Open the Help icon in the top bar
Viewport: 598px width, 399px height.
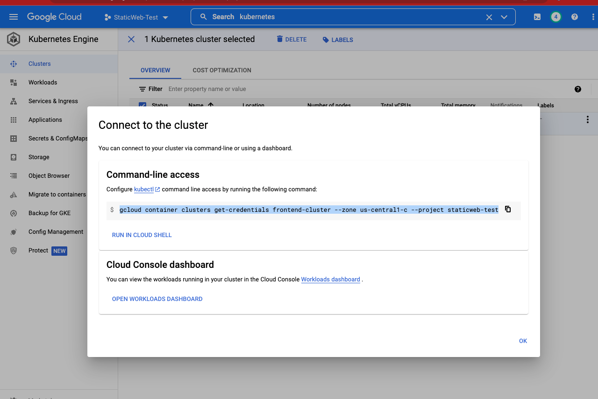tap(574, 16)
